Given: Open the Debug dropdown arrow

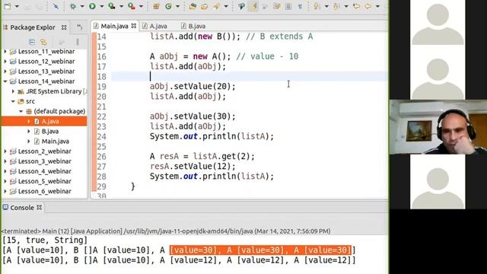Looking at the screenshot, I should [x=82, y=6].
